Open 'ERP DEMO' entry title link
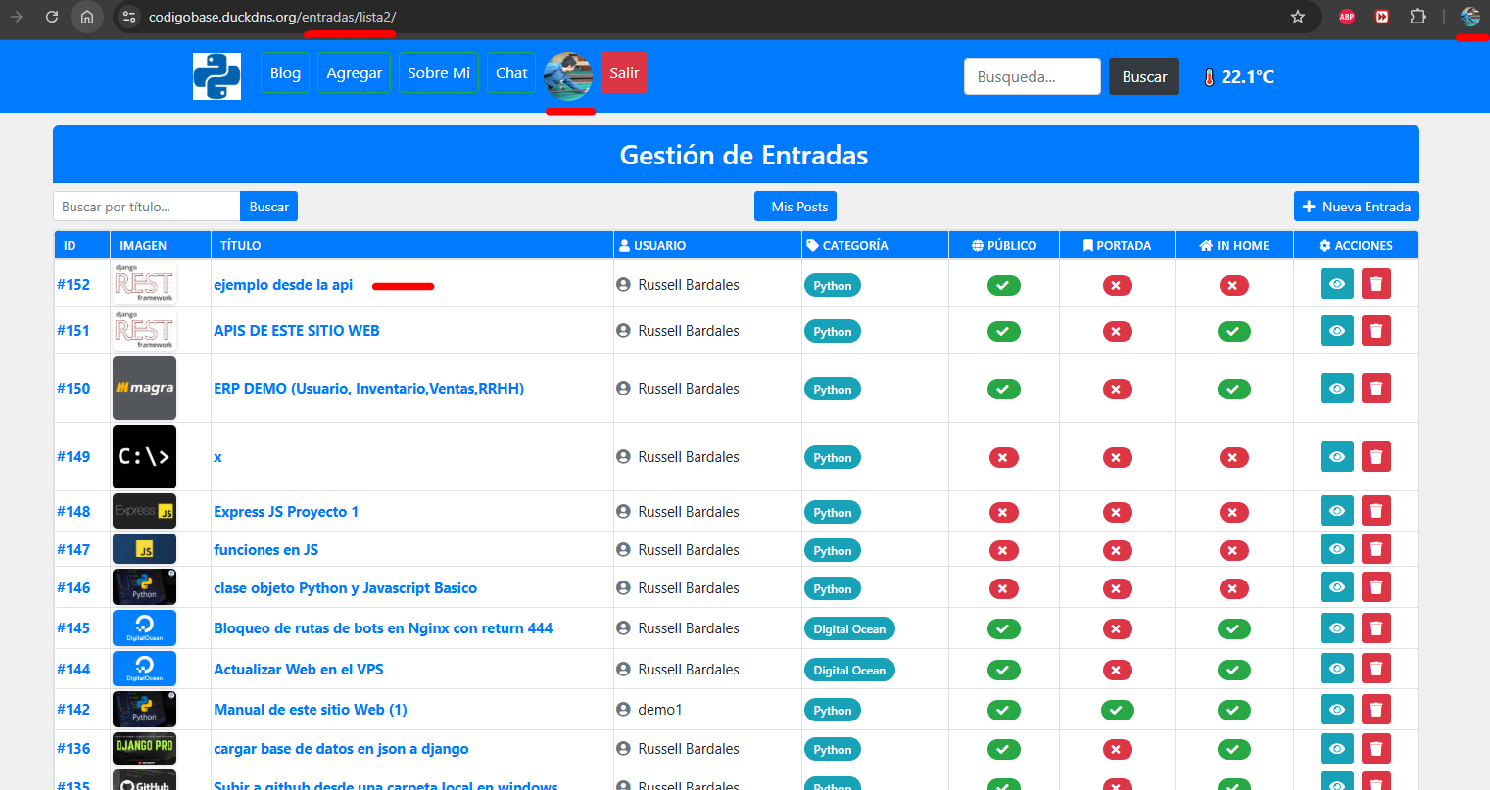This screenshot has height=790, width=1490. tap(368, 389)
